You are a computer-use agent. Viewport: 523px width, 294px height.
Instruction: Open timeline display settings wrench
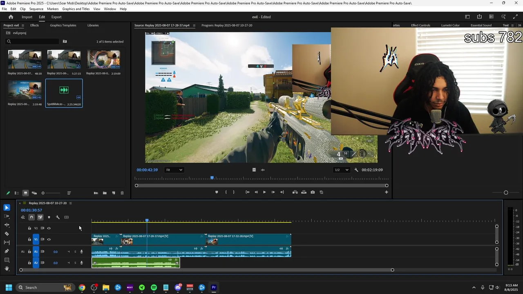(58, 217)
